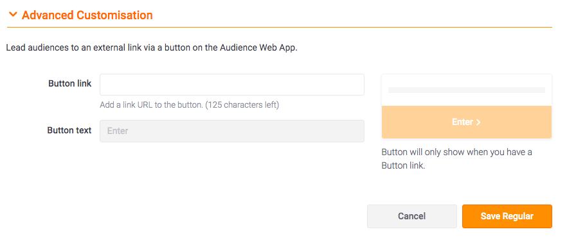The width and height of the screenshot is (576, 243).
Task: Focus the Button link URL field
Action: point(232,85)
